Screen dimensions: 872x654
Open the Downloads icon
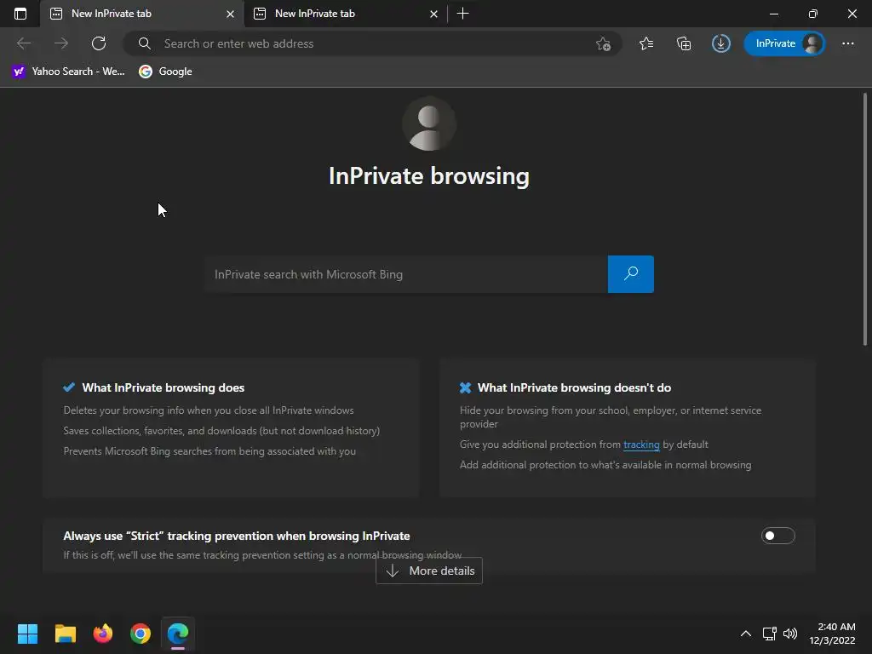tap(720, 43)
